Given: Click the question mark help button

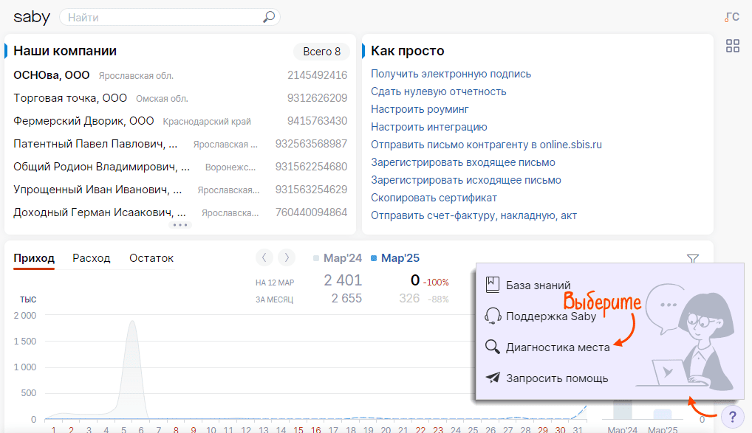Looking at the screenshot, I should [x=732, y=416].
